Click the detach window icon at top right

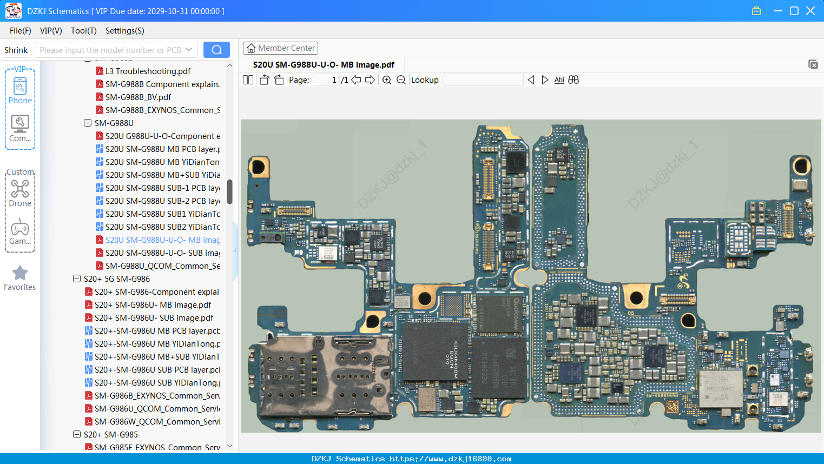click(x=813, y=64)
